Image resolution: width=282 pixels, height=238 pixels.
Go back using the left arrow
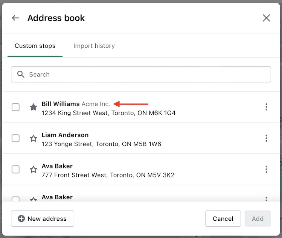pyautogui.click(x=15, y=18)
